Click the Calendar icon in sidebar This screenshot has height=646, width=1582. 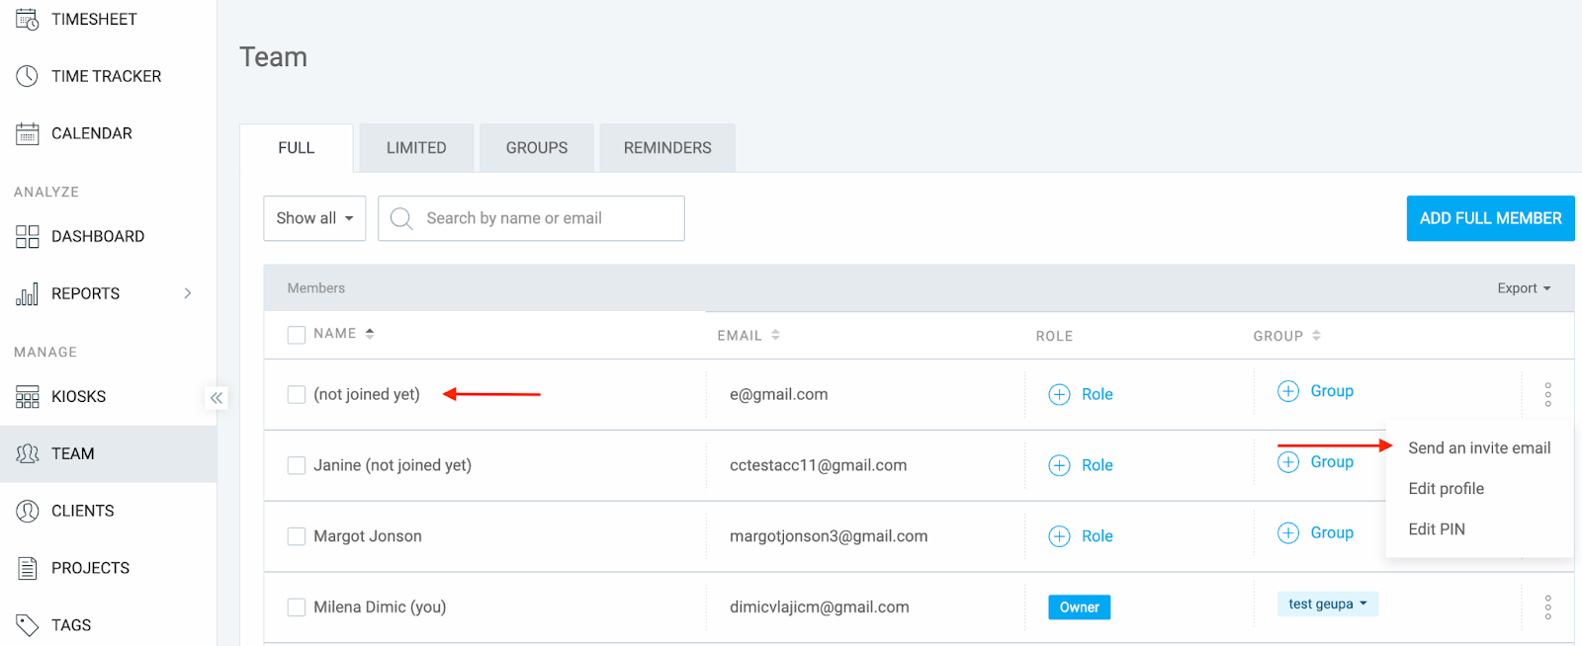click(x=27, y=133)
